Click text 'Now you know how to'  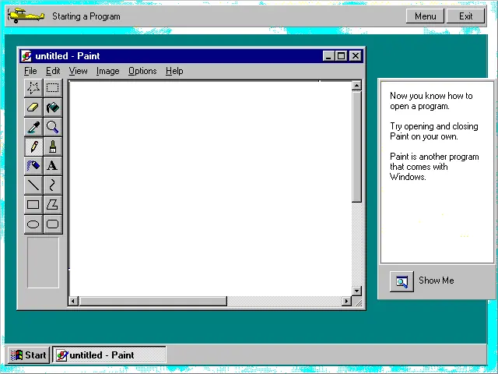[x=431, y=96]
